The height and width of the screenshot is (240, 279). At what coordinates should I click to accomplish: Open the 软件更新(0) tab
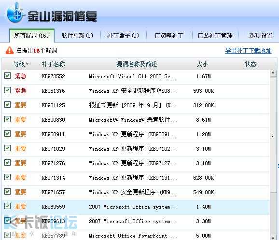point(77,36)
